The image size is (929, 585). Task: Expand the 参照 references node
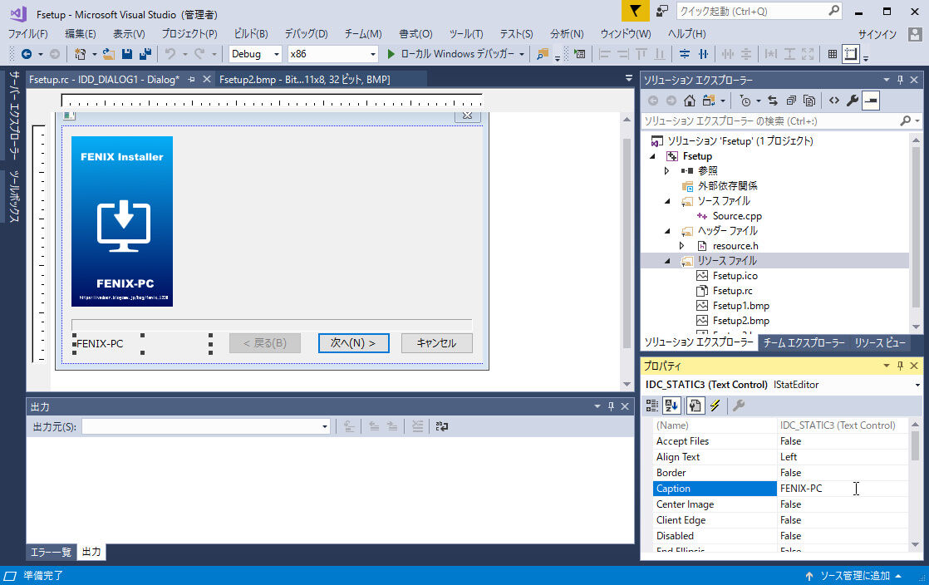tap(667, 170)
